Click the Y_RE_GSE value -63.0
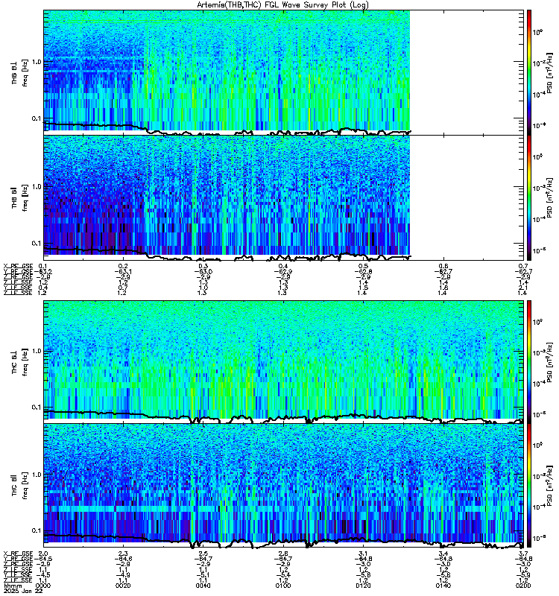This screenshot has width=559, height=596. pos(203,271)
